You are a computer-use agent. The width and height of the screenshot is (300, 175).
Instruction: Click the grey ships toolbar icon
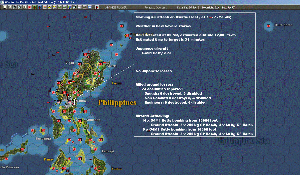click(x=64, y=7)
